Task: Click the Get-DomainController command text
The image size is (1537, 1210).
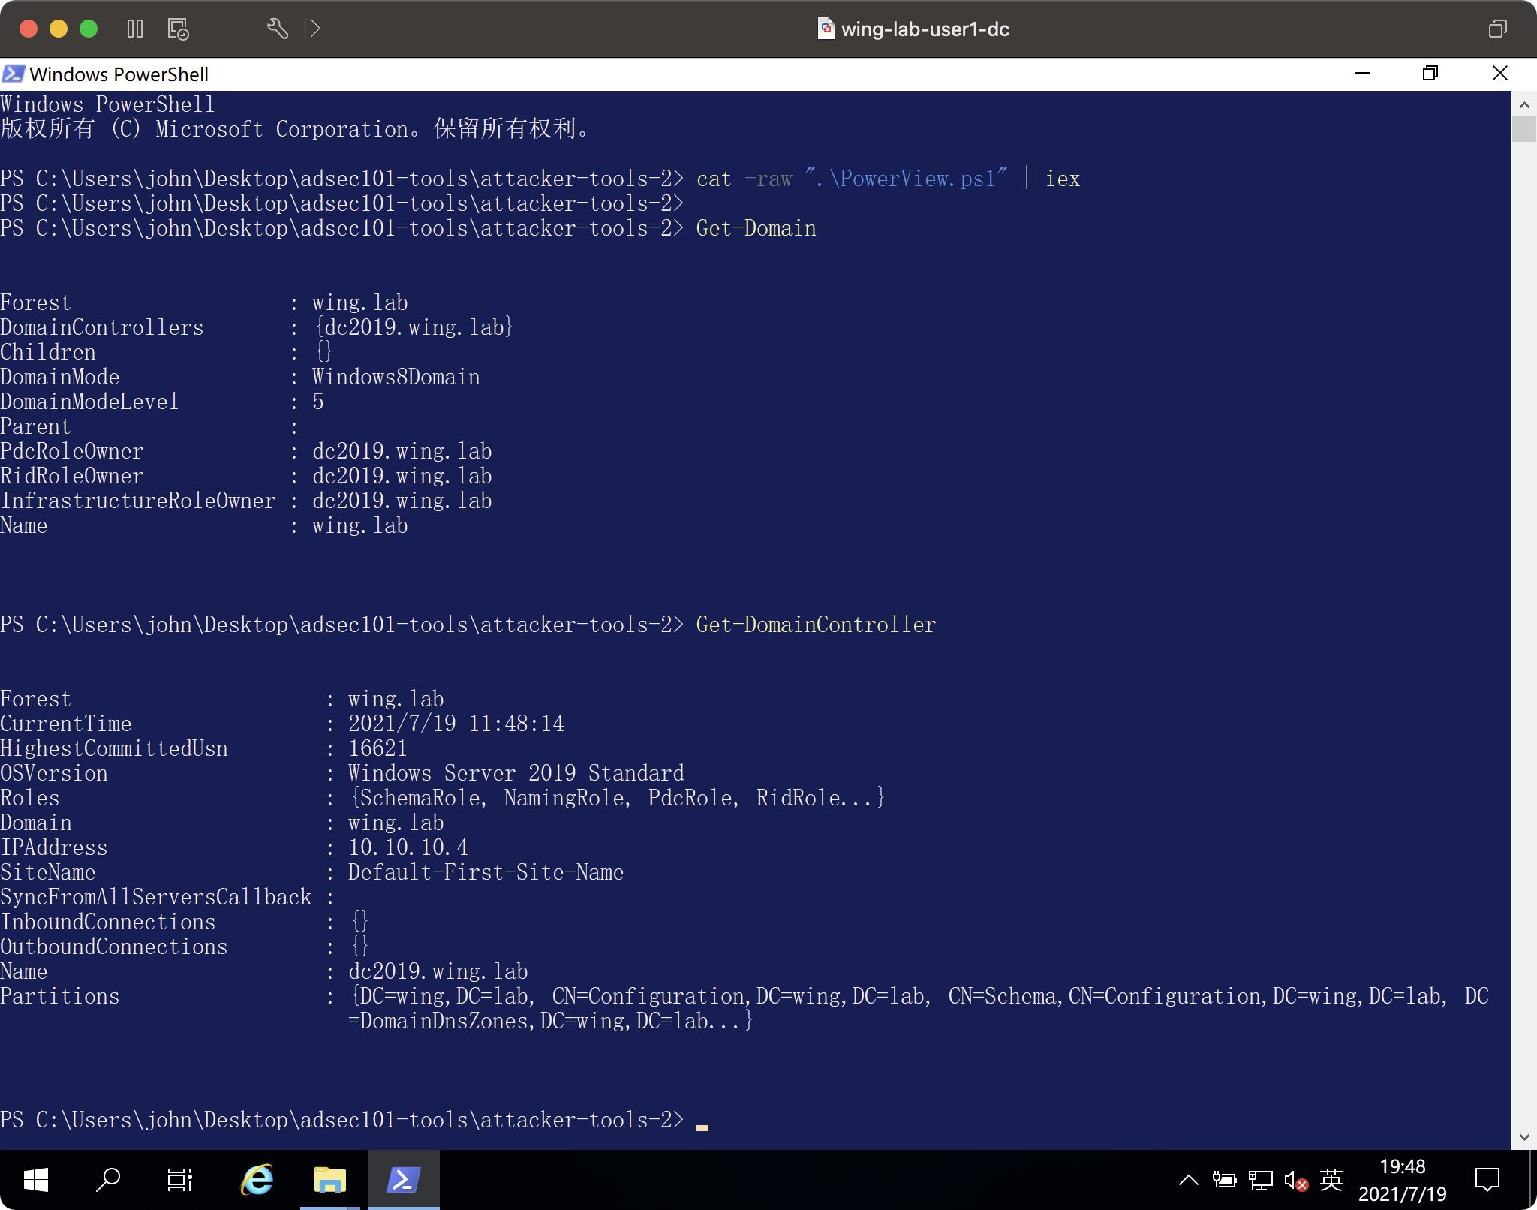Action: pos(816,625)
